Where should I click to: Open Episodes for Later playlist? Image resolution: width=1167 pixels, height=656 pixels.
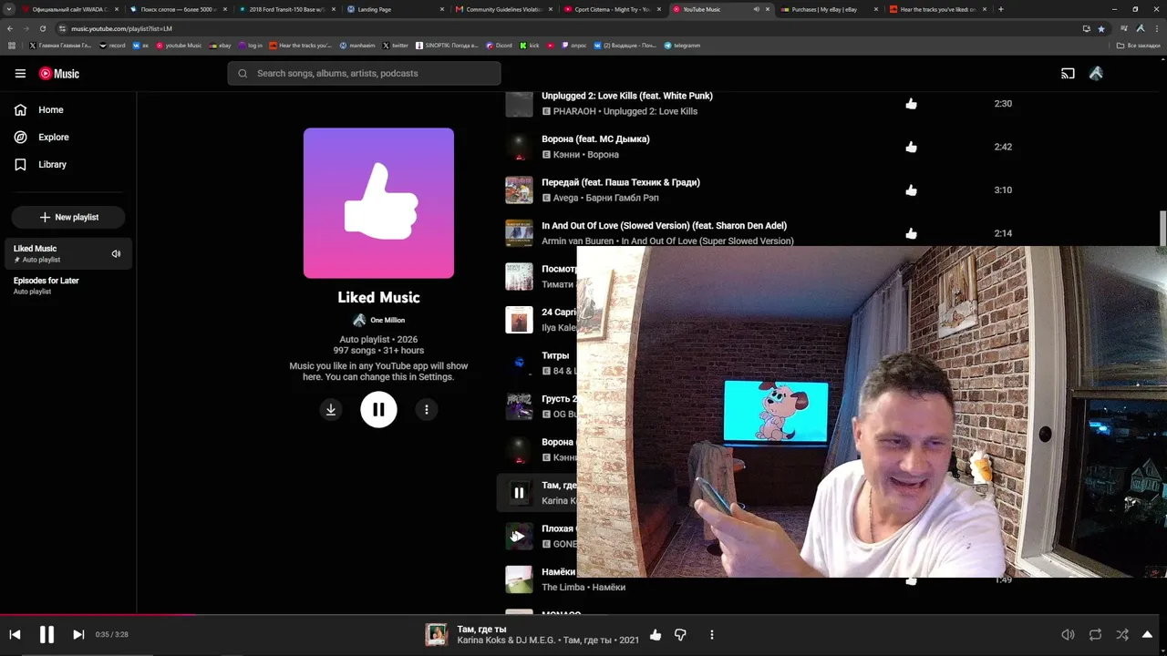click(68, 286)
